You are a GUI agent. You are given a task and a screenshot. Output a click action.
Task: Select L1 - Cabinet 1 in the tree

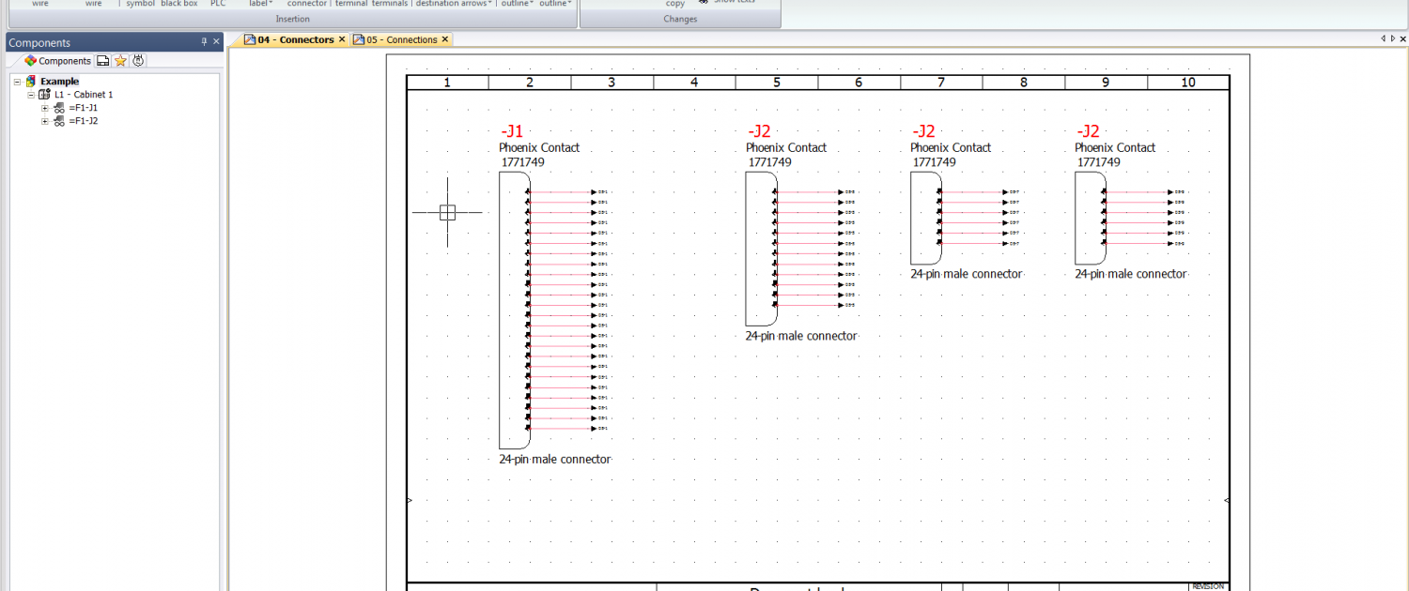click(84, 95)
